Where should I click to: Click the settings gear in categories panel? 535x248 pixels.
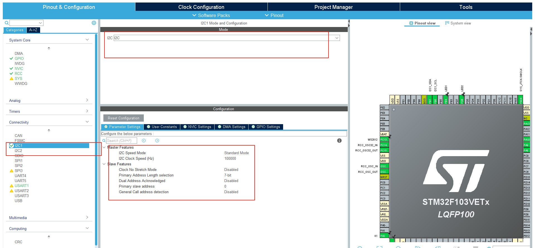[94, 23]
